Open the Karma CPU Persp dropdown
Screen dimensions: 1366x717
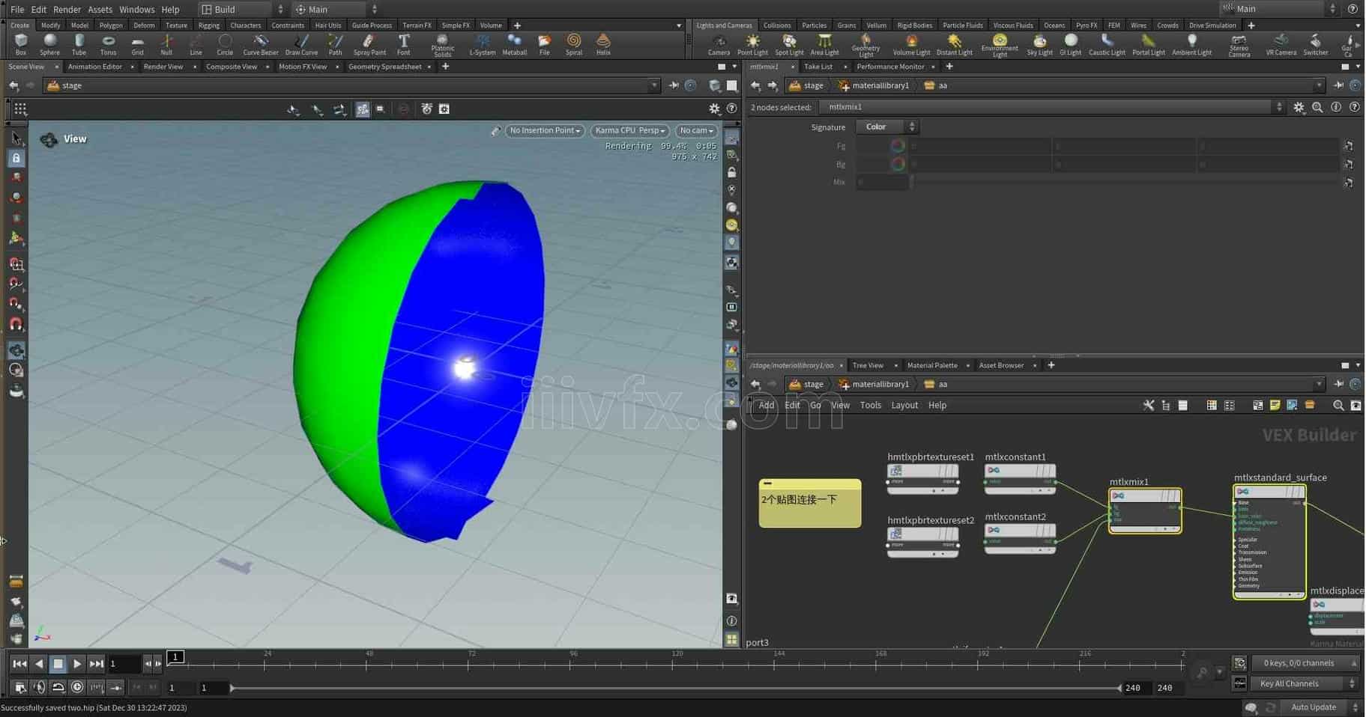click(629, 130)
